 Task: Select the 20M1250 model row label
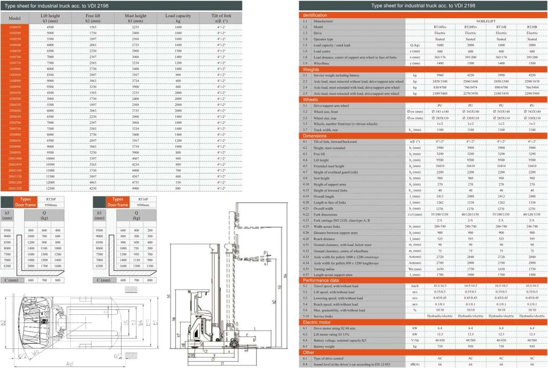coord(15,188)
